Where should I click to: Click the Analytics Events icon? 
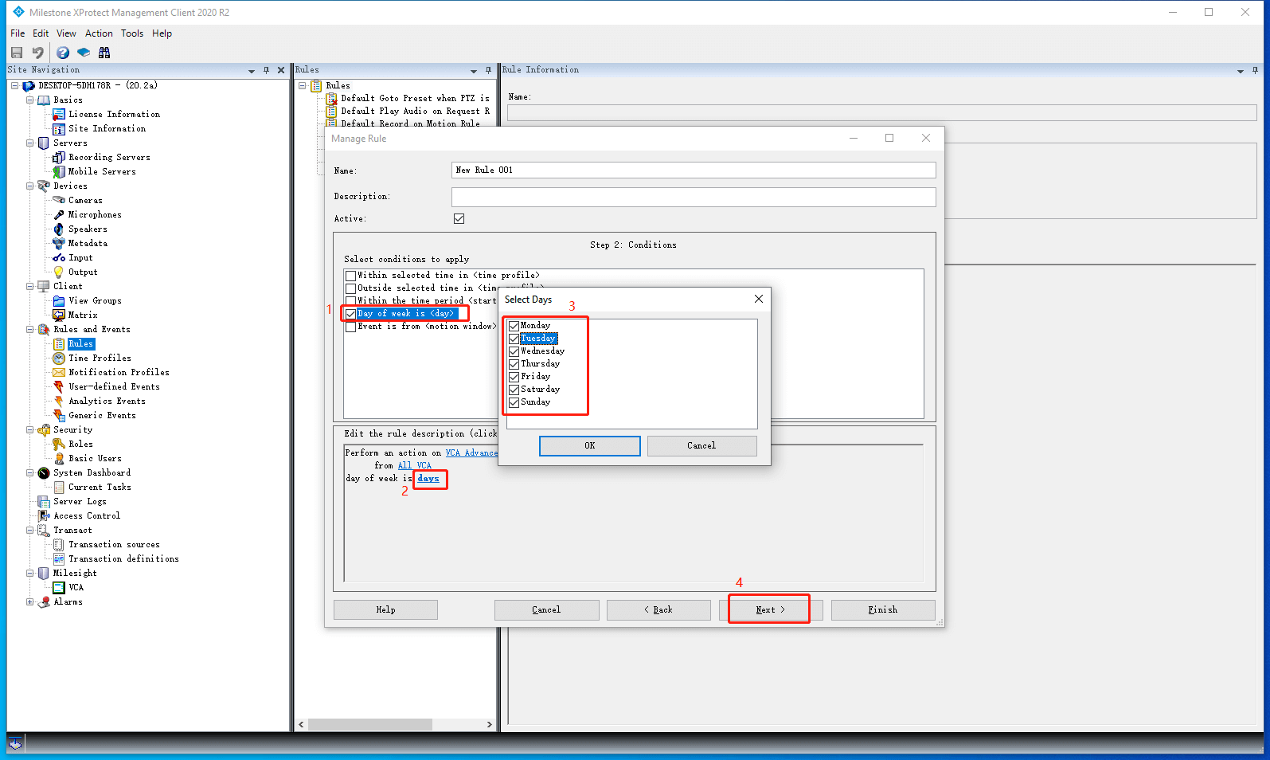point(59,402)
